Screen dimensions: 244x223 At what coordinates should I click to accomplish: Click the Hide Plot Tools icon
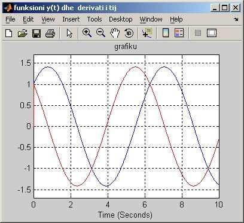click(x=197, y=33)
